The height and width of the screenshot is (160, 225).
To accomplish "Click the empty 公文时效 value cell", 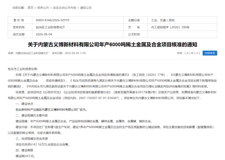I will 182,34.
